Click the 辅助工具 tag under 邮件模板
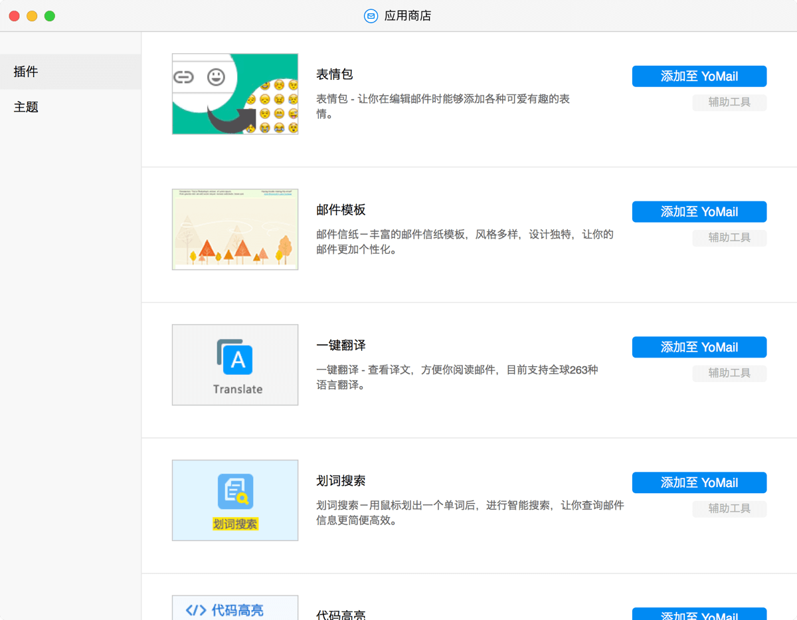Viewport: 797px width, 620px height. pos(729,238)
